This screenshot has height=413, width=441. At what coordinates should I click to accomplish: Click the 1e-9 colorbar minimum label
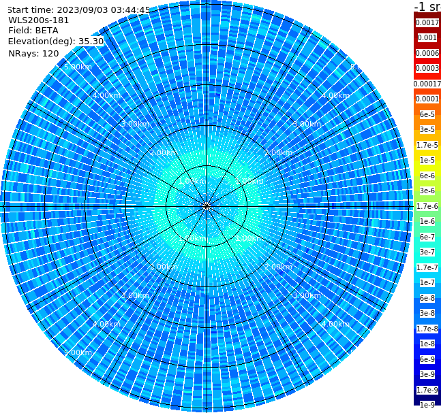(x=427, y=405)
